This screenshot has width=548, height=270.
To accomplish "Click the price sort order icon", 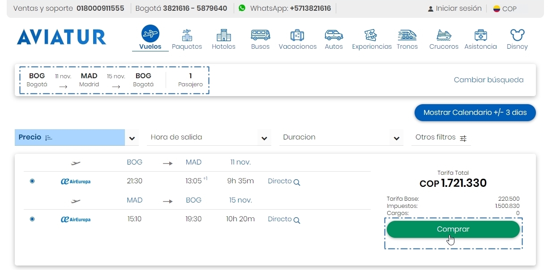I will coord(49,138).
